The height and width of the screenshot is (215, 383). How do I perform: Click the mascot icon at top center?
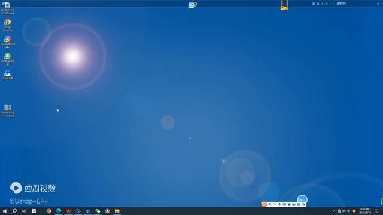[193, 5]
